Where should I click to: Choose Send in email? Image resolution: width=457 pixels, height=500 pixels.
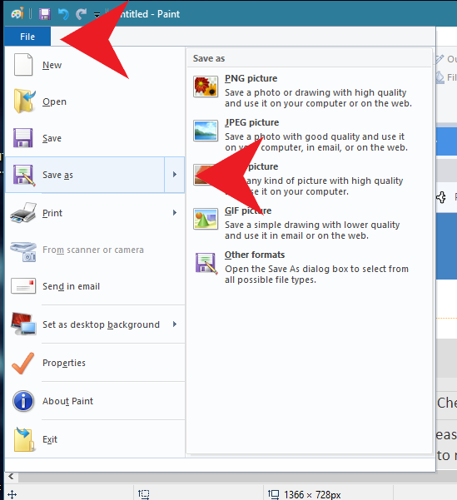click(95, 286)
